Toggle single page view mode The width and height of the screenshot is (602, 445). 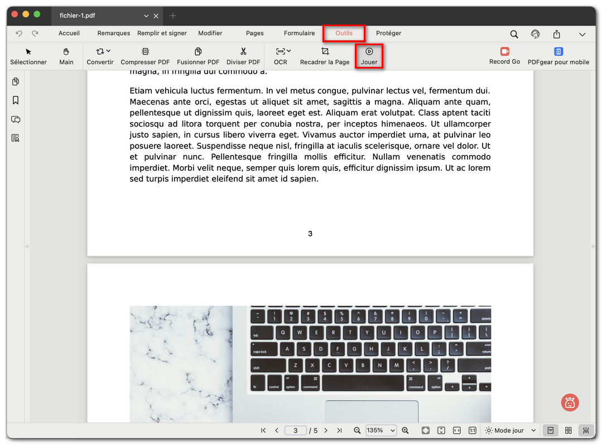551,430
